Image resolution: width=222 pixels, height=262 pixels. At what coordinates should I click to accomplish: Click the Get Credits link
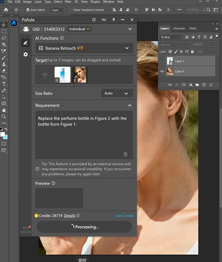[125, 216]
